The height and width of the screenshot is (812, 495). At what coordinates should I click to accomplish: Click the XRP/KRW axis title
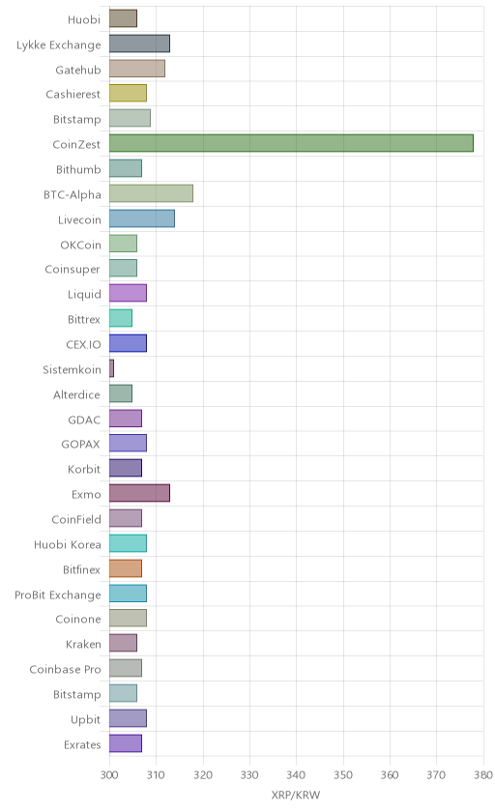coord(296,795)
